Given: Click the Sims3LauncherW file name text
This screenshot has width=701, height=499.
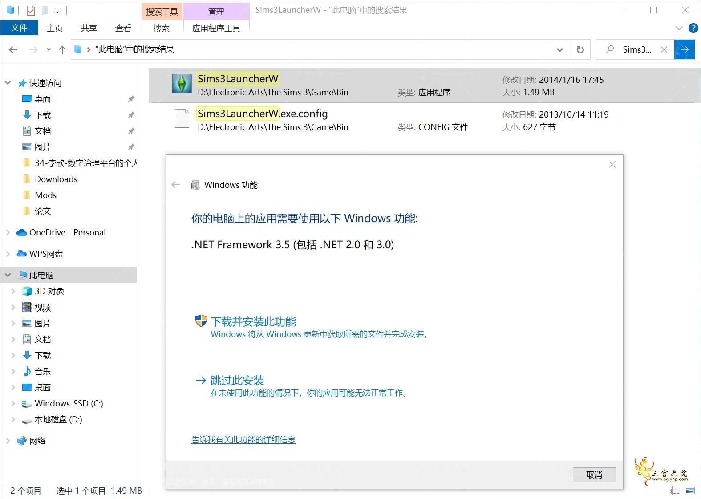Looking at the screenshot, I should point(238,79).
